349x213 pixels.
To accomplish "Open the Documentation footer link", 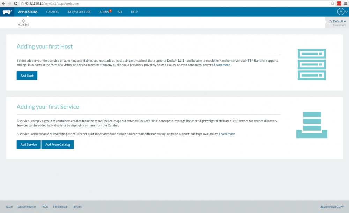I will [x=27, y=207].
